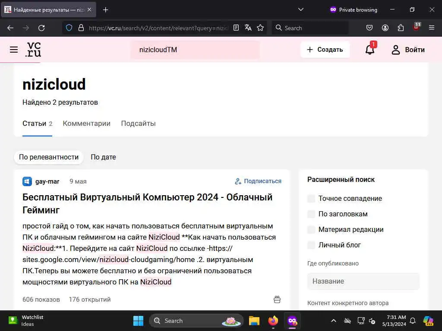The height and width of the screenshot is (331, 442).
Task: Open the Pocket save icon
Action: click(x=369, y=28)
